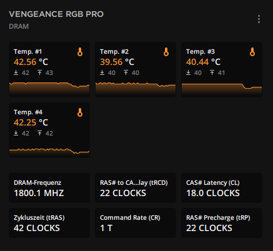
Task: Click the minimum arrow icon on Temp. #3
Action: click(x=188, y=72)
